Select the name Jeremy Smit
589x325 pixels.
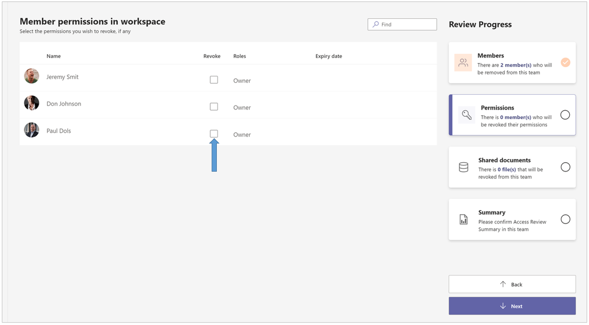[62, 77]
